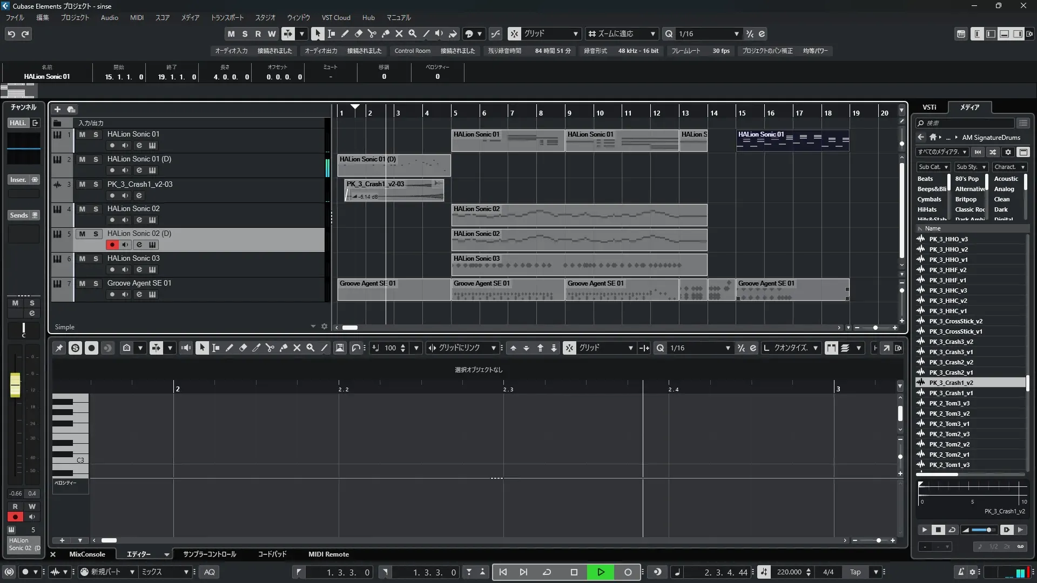The width and height of the screenshot is (1037, 583).
Task: Select the Eraser tool in top toolbar
Action: [x=358, y=33]
